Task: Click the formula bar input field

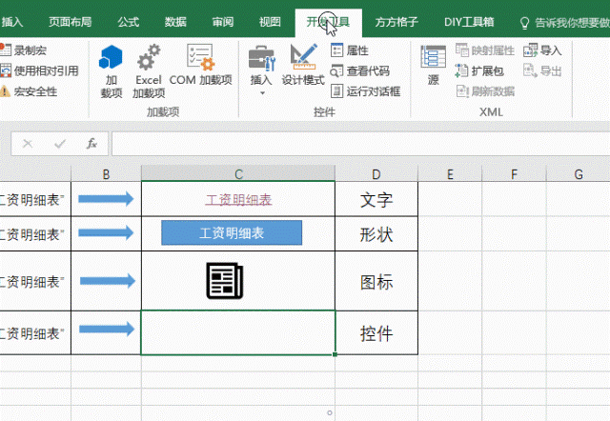Action: (x=353, y=144)
